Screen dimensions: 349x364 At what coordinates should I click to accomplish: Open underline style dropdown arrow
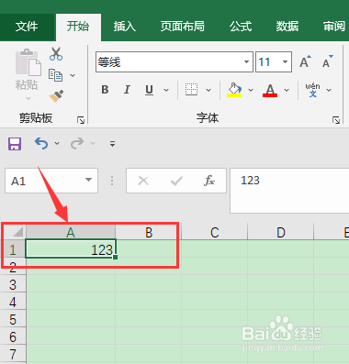[166, 90]
